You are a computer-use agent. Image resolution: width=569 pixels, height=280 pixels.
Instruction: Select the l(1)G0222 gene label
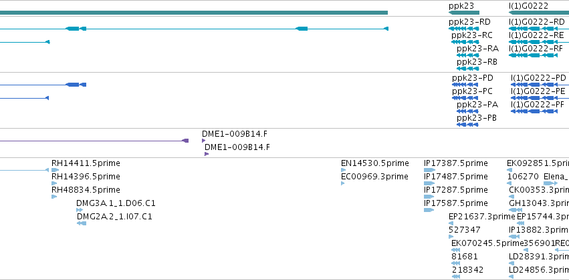pos(528,6)
